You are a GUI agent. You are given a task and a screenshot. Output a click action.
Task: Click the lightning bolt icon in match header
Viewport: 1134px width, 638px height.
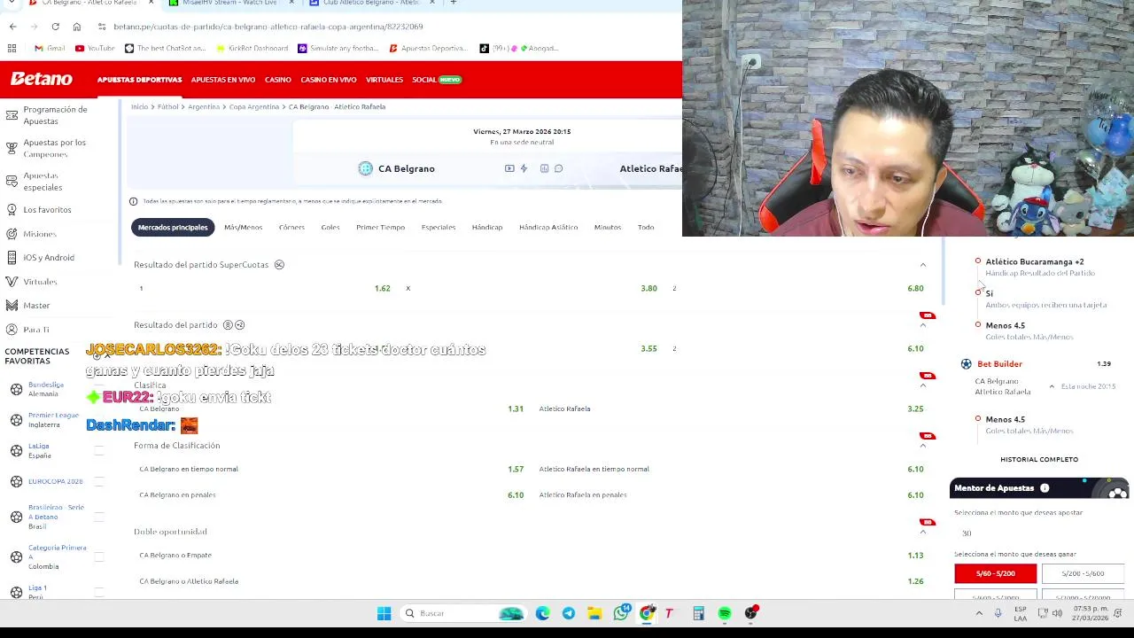coord(524,168)
